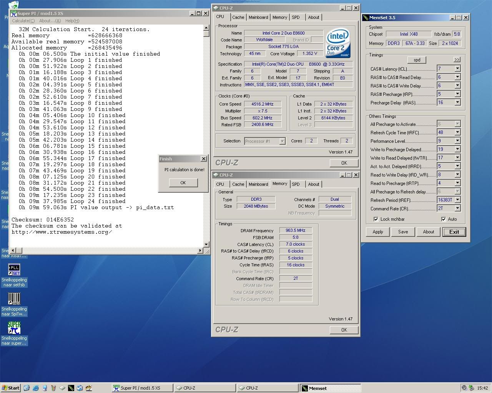
Task: Open the Super PI desktop shortcut icon
Action: pyautogui.click(x=14, y=328)
